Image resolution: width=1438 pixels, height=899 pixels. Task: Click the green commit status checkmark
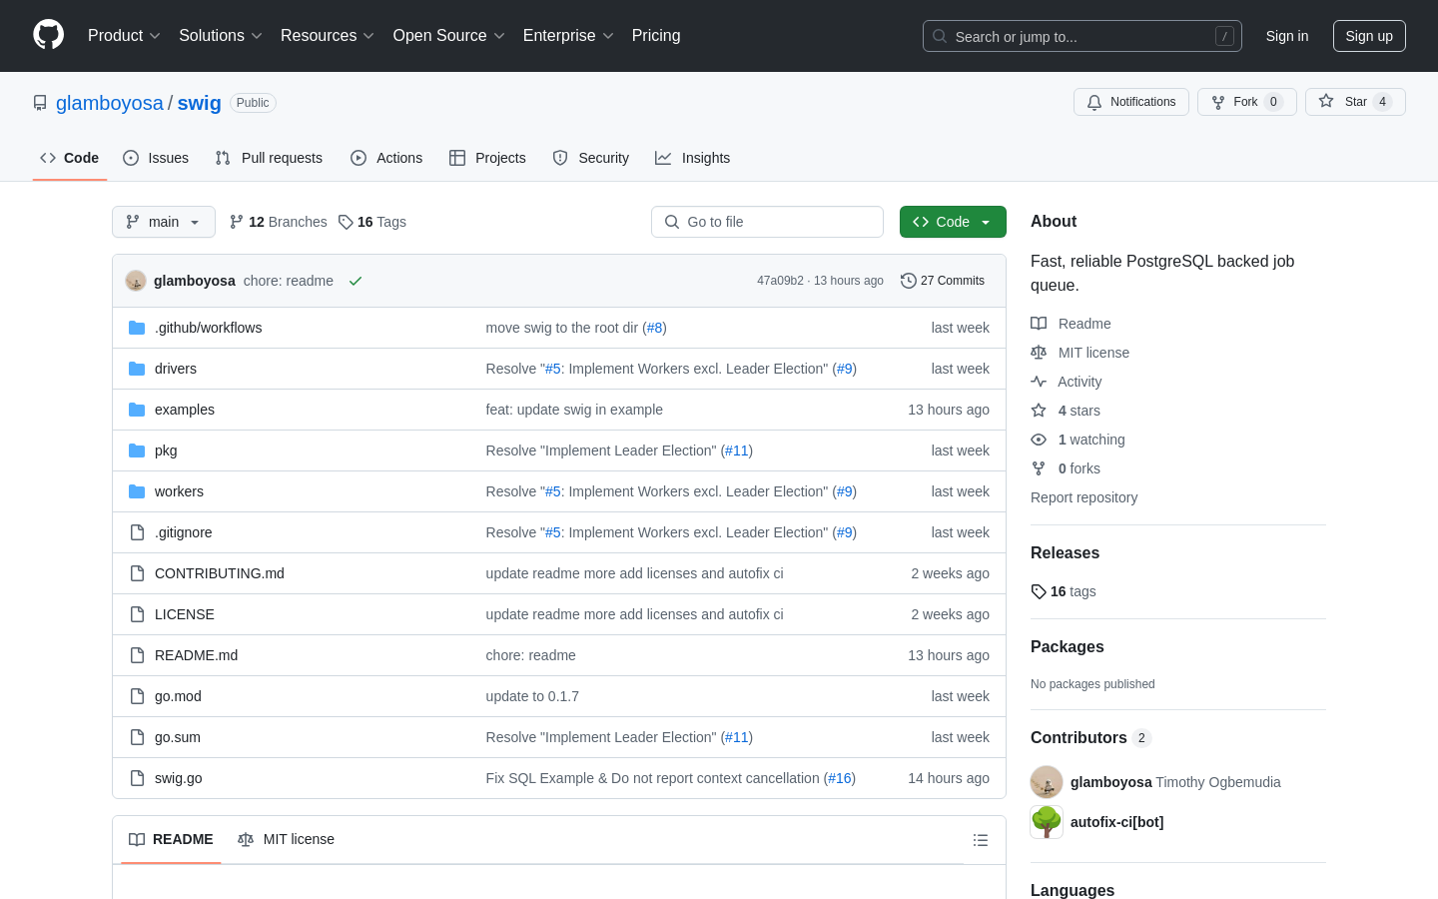(x=355, y=281)
